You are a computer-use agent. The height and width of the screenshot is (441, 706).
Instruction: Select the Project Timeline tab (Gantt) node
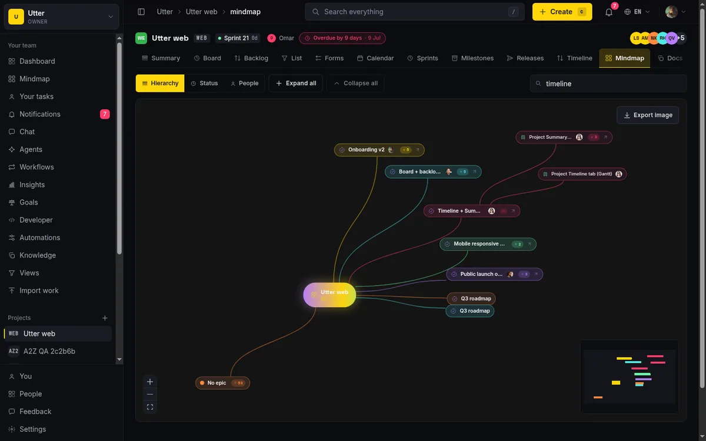[582, 174]
